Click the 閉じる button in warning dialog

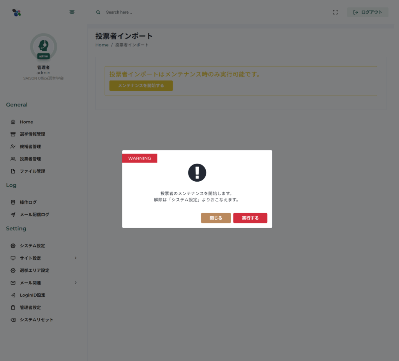coord(216,218)
